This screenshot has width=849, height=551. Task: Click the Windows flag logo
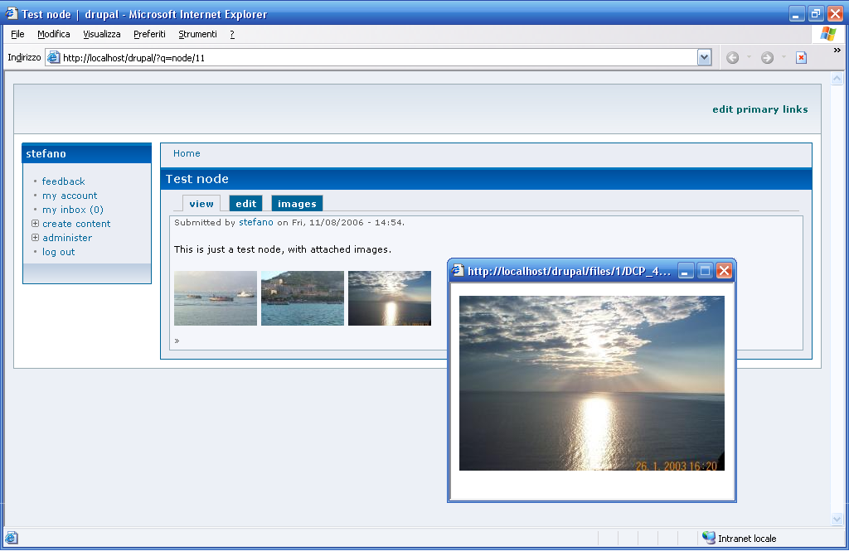pyautogui.click(x=827, y=34)
